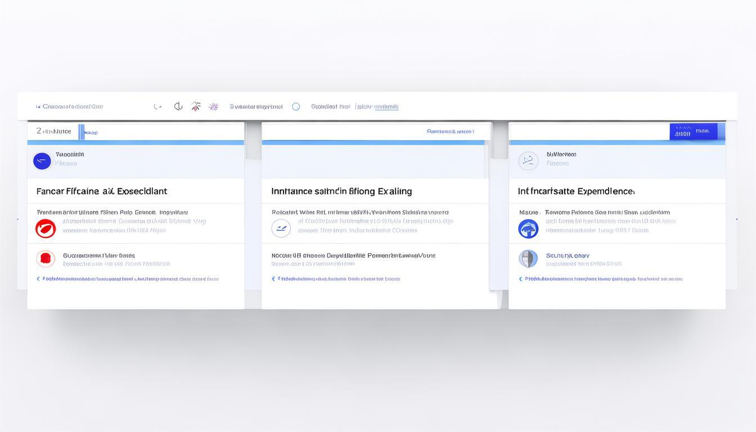Click the outlined avatar icon in right card header
Viewport: 756px width, 432px height.
click(528, 161)
